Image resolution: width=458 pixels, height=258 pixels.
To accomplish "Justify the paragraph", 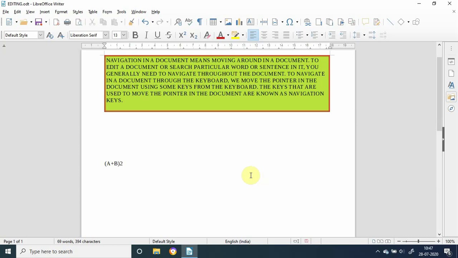I will pos(286,35).
